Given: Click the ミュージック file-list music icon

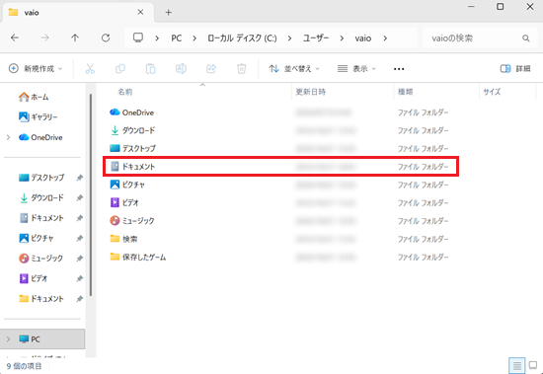Looking at the screenshot, I should [x=115, y=221].
